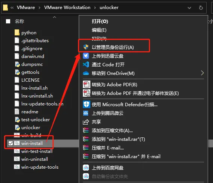This screenshot has width=213, height=183.
Task: Click the dumpsmc Python file icon
Action: tap(17, 64)
